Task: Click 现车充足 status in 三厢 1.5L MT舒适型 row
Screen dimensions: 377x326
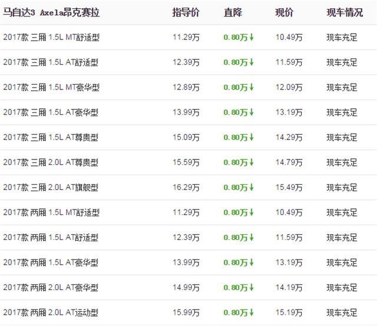Action: [342, 37]
